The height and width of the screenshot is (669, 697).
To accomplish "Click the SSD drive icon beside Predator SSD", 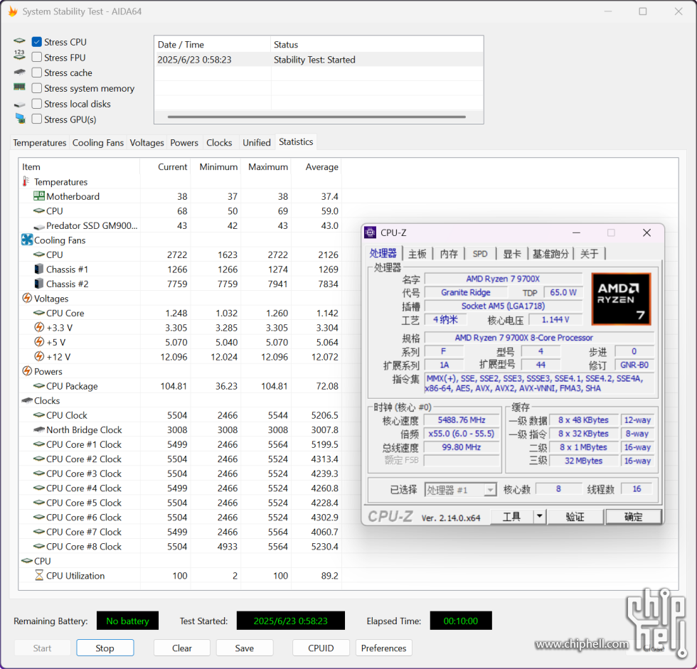I will [x=39, y=227].
